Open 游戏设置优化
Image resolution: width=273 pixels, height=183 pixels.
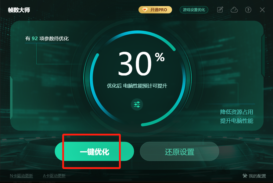click(194, 10)
